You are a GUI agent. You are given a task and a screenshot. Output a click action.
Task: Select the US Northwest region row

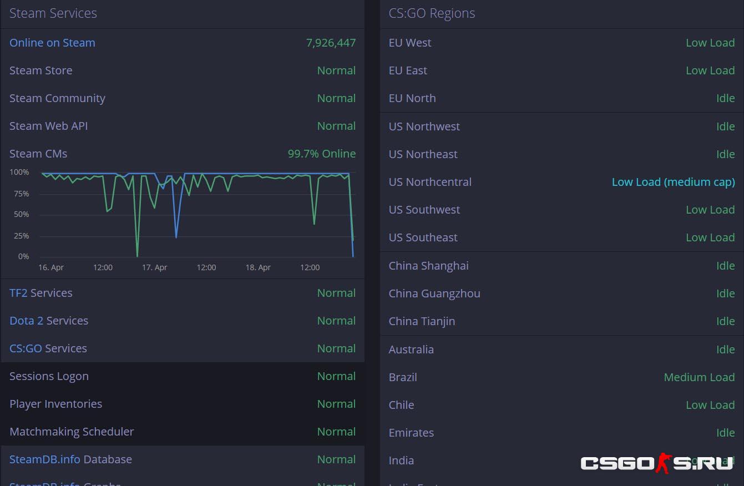coord(562,126)
